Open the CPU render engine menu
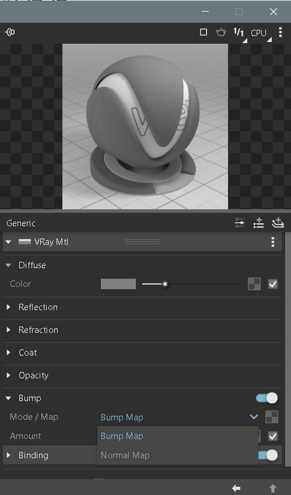Viewport: 291px width, 495px height. tap(260, 33)
